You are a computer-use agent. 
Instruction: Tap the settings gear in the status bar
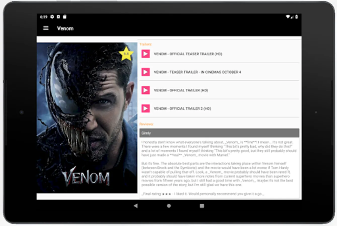tap(52, 17)
